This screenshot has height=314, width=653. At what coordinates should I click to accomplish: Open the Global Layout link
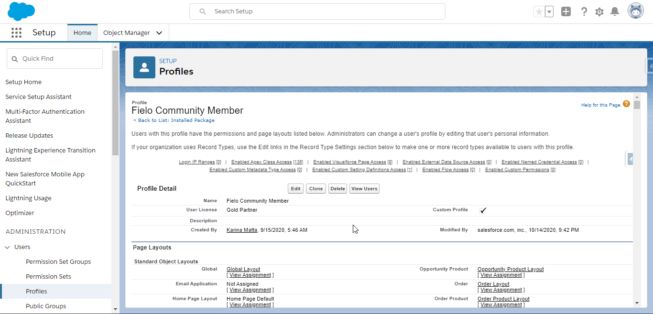pyautogui.click(x=243, y=269)
